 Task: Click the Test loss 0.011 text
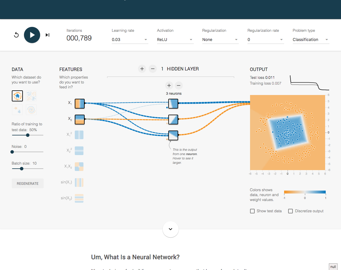click(x=262, y=77)
